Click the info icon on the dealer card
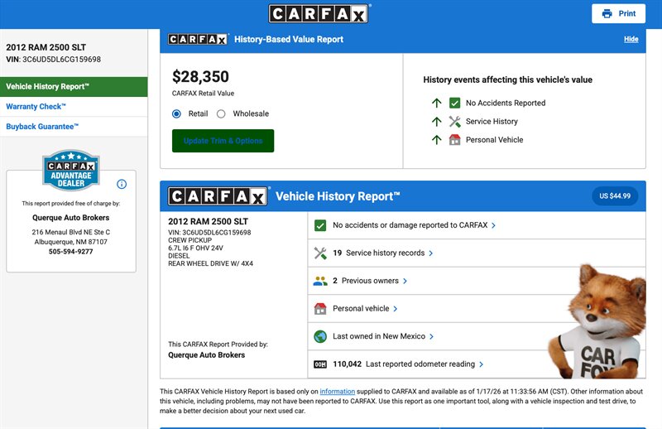 pyautogui.click(x=122, y=184)
